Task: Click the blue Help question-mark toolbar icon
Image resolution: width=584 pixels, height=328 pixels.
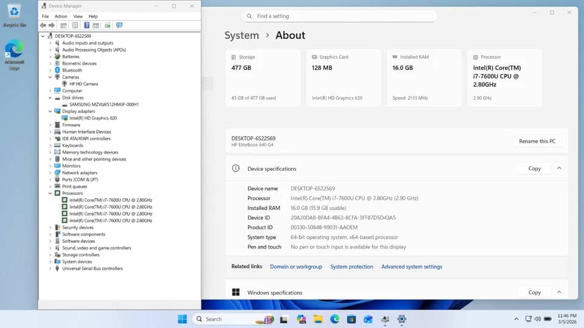Action: tap(86, 26)
